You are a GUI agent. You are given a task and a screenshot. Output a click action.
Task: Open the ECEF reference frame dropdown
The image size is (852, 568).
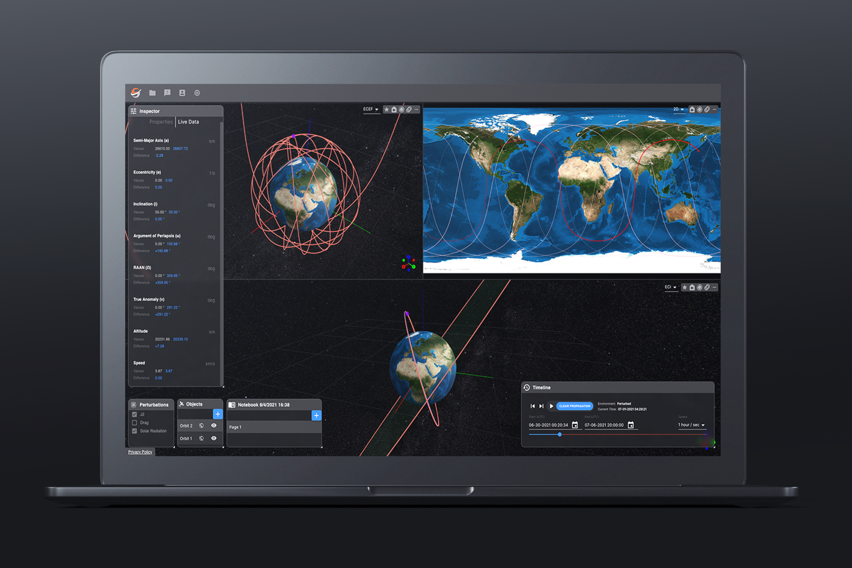coord(371,110)
